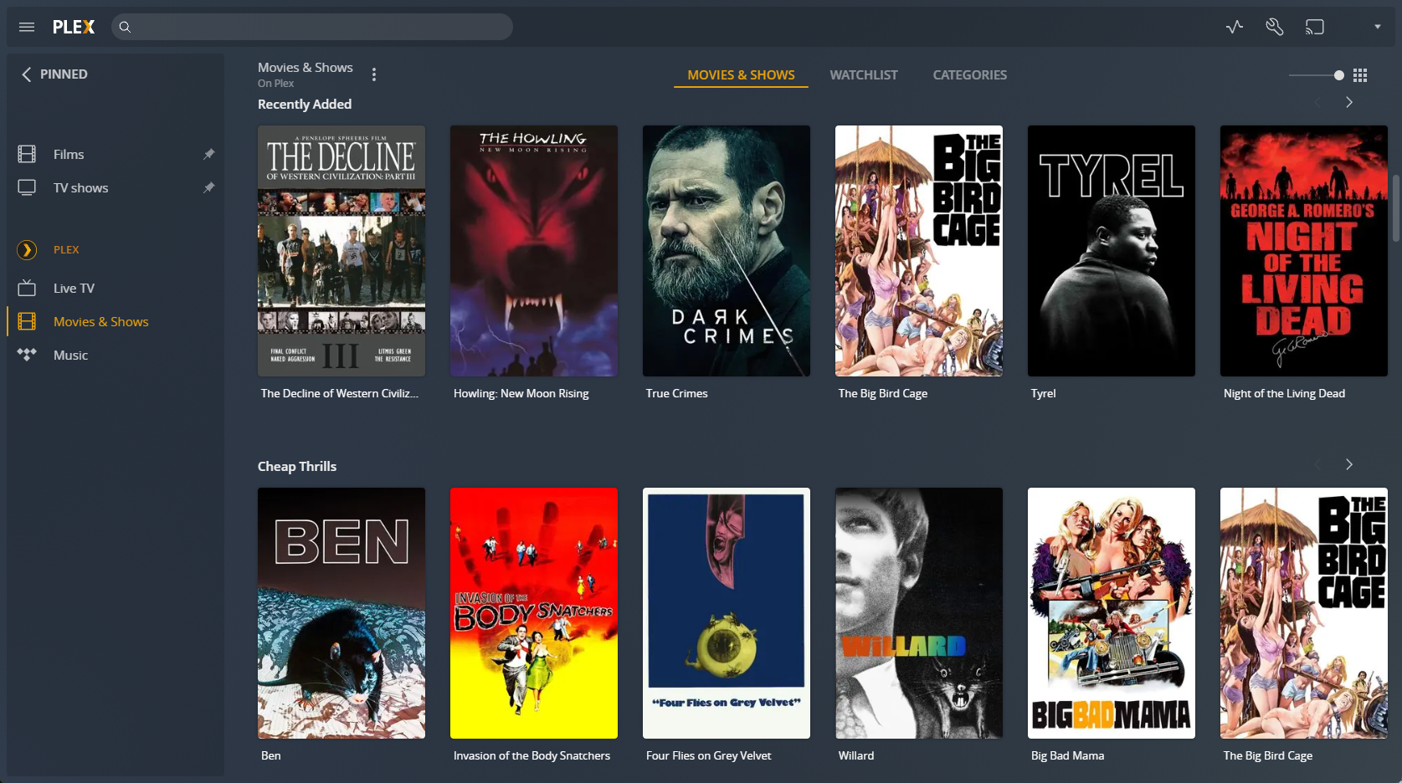Click the Ben title text
This screenshot has height=783, width=1402.
(x=270, y=755)
